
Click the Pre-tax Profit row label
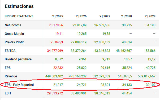[x=14, y=42]
